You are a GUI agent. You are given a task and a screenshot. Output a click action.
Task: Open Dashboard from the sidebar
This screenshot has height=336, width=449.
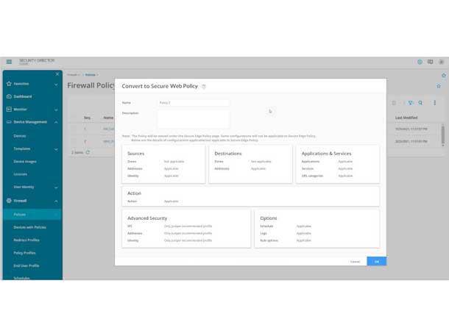(x=22, y=96)
